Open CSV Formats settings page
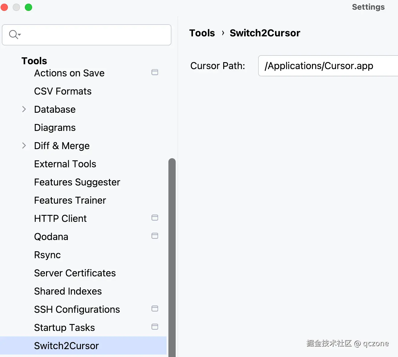Screen dimensions: 398x357 point(63,92)
